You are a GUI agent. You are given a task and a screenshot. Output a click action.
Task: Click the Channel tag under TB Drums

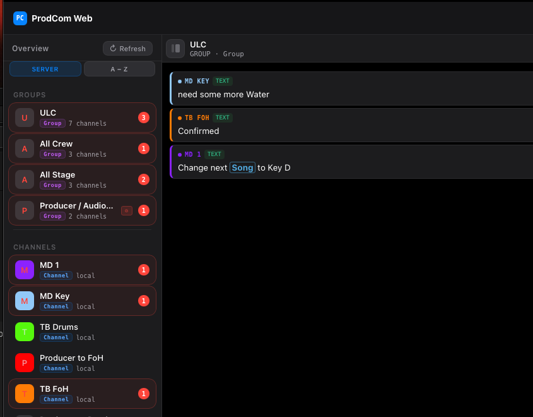click(56, 337)
